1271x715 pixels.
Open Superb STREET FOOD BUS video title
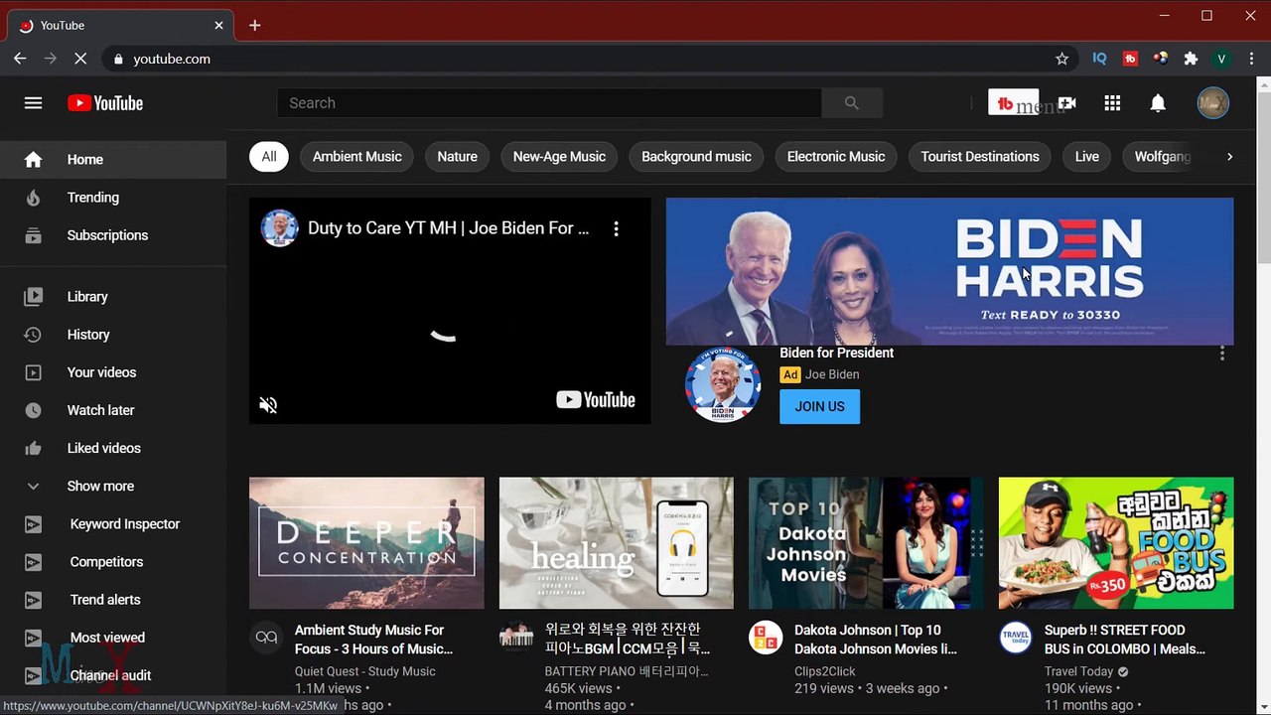(x=1124, y=640)
